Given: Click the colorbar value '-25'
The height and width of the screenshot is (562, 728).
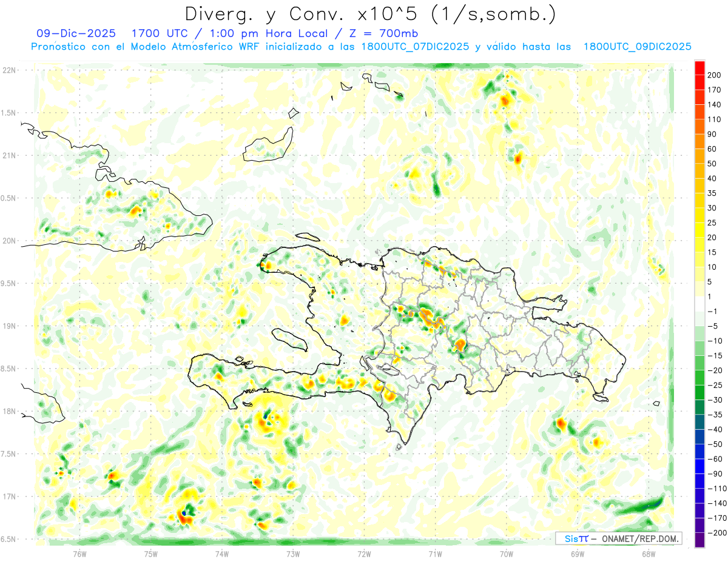Looking at the screenshot, I should click(x=715, y=386).
